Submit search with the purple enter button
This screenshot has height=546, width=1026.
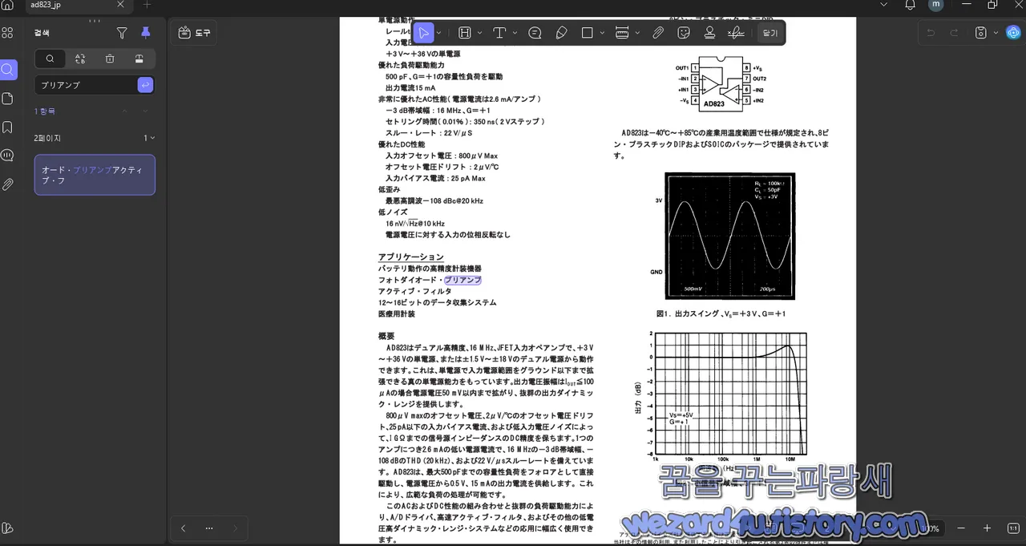pyautogui.click(x=145, y=84)
